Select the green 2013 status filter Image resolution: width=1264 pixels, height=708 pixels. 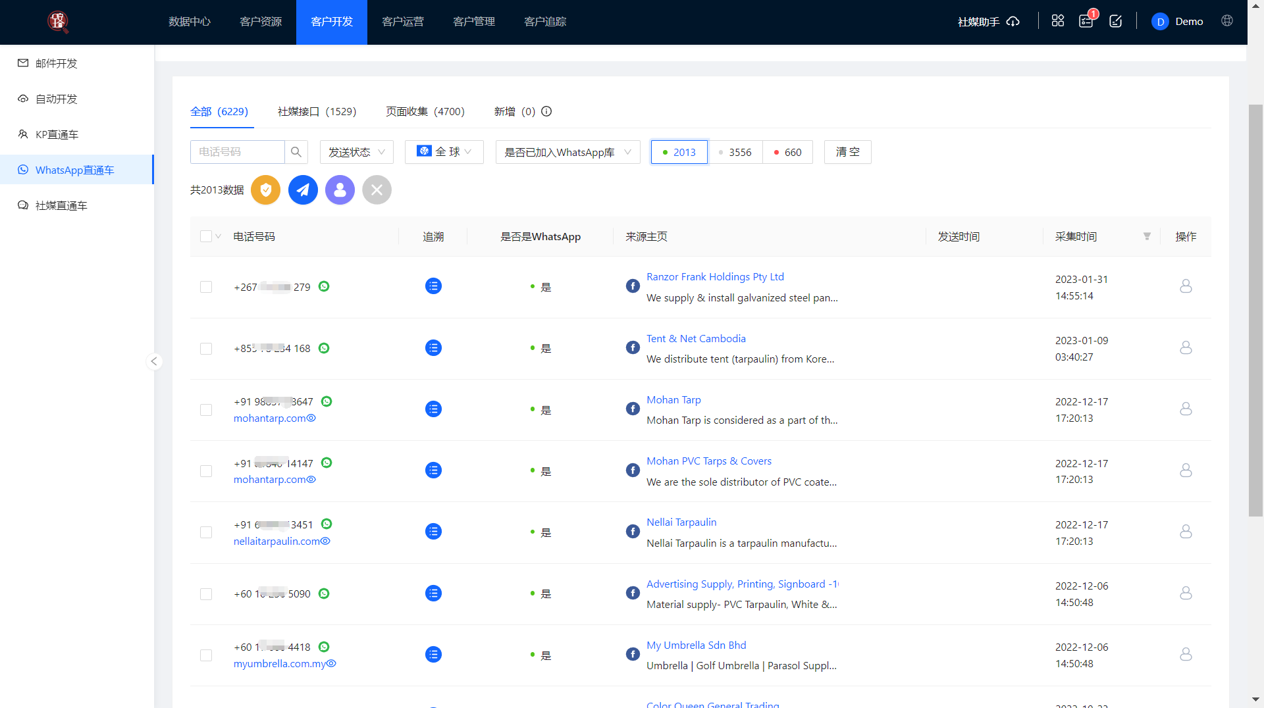[679, 152]
